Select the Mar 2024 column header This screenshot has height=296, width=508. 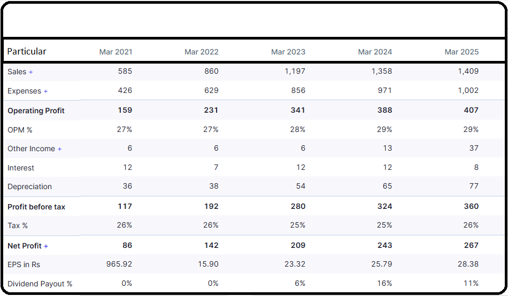pyautogui.click(x=375, y=52)
